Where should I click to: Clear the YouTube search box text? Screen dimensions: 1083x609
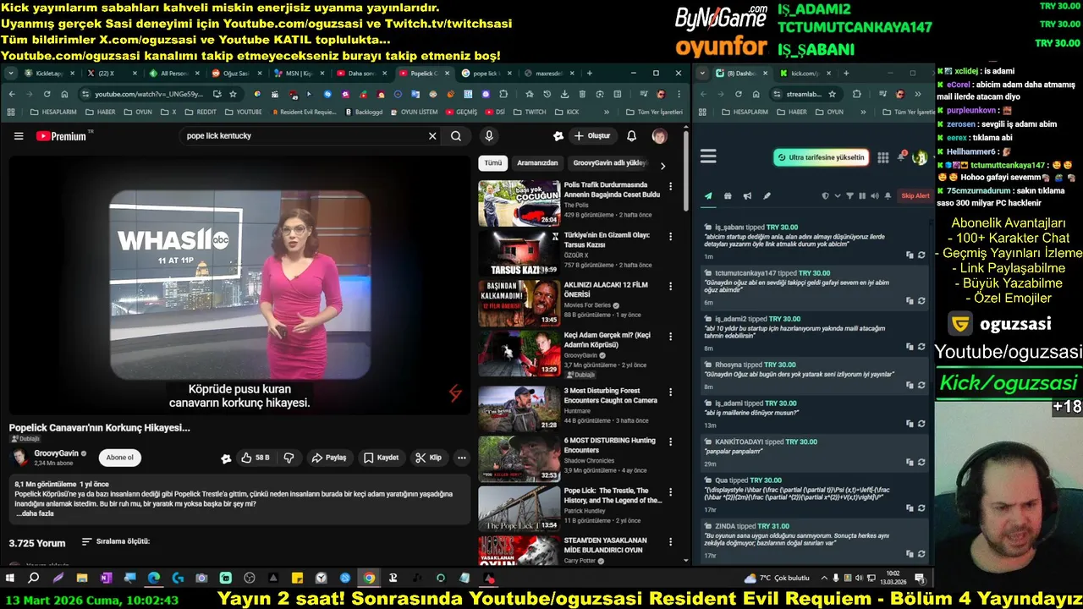click(432, 135)
